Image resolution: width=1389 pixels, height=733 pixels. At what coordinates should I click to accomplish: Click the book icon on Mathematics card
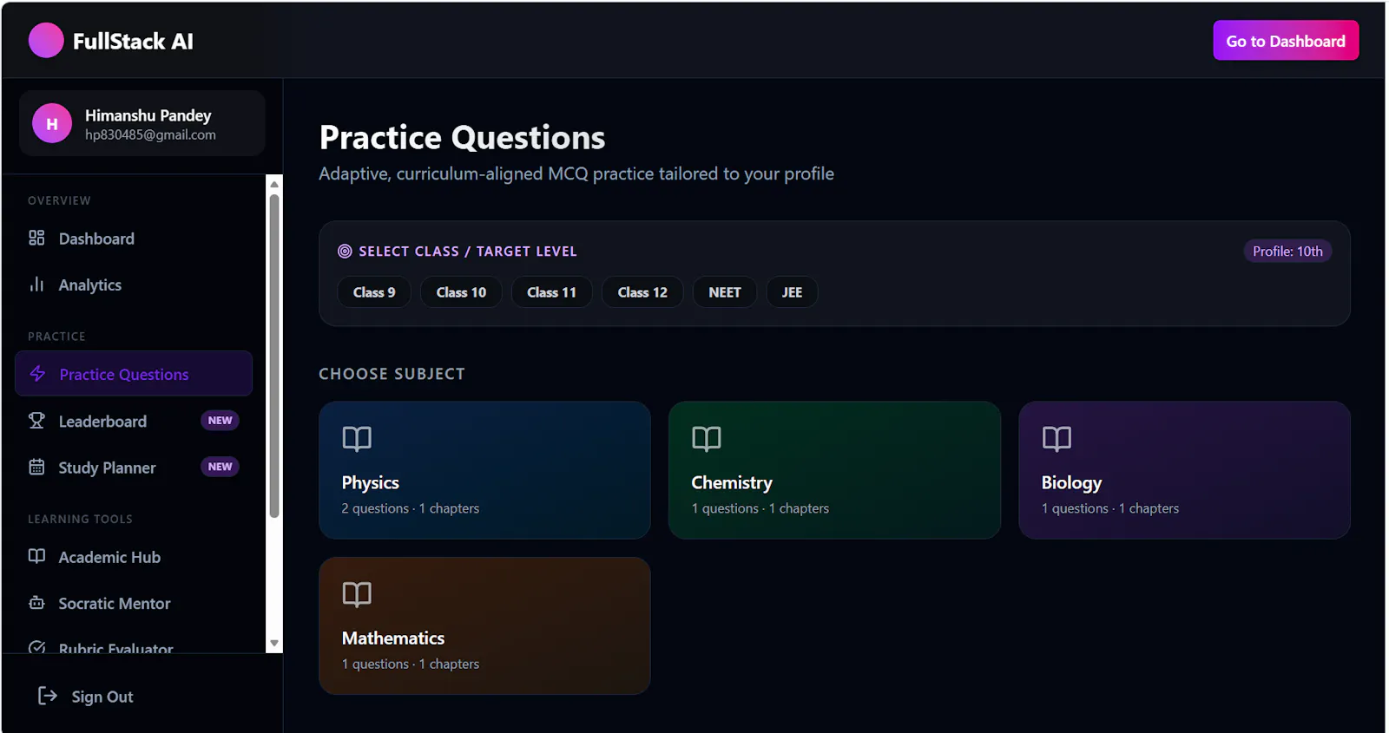[357, 594]
